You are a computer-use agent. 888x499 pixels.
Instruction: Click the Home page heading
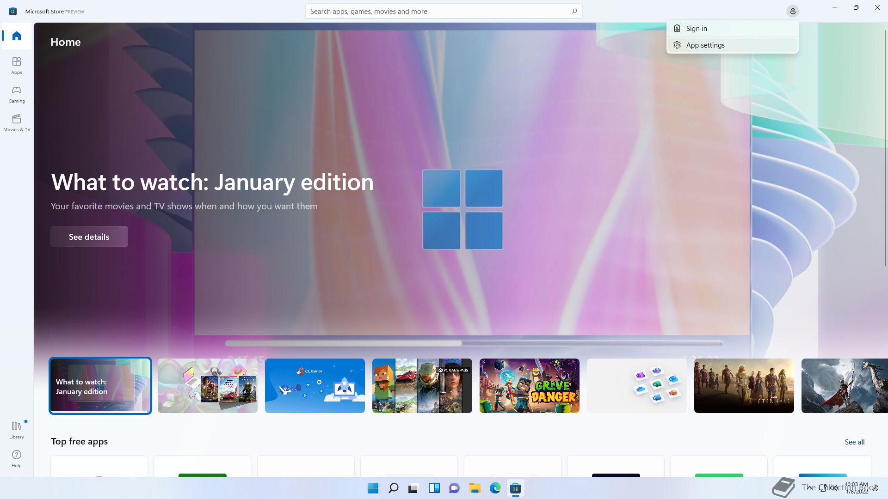coord(66,42)
